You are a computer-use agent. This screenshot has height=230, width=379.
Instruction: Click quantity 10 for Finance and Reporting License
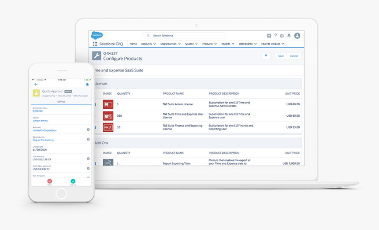pos(119,127)
